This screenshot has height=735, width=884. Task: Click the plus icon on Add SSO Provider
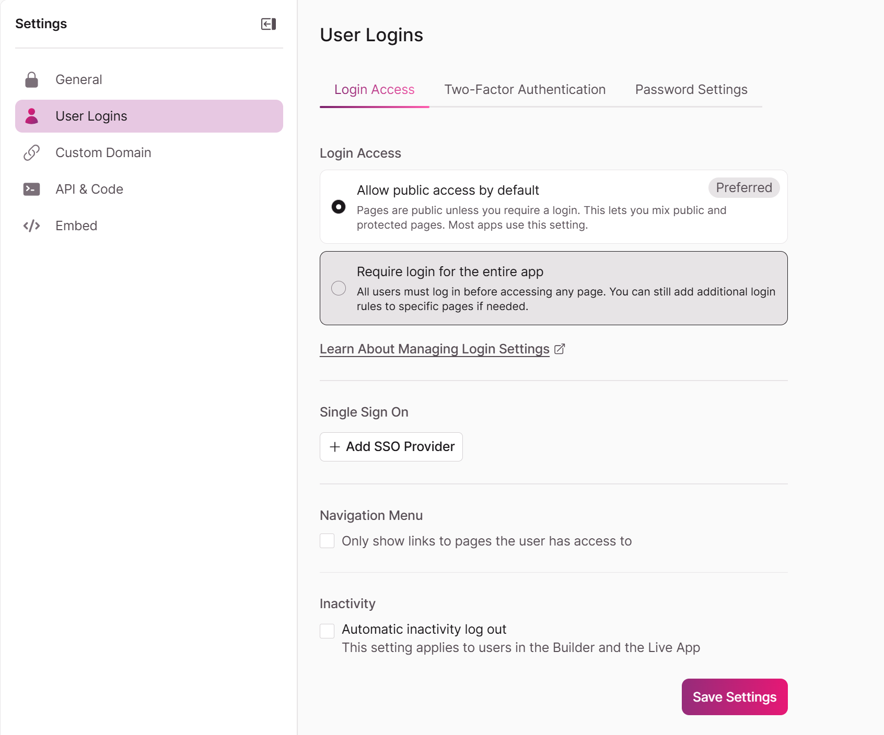(x=335, y=447)
